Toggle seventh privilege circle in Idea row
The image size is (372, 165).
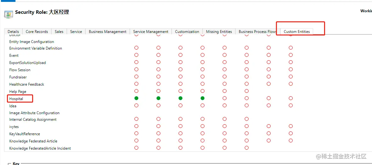[269, 105]
